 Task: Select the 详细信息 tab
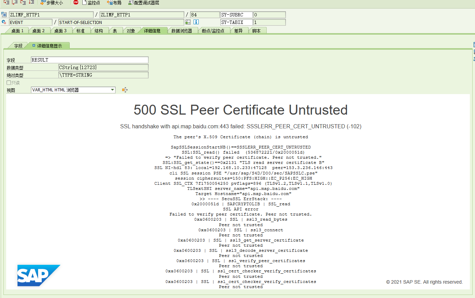(152, 31)
